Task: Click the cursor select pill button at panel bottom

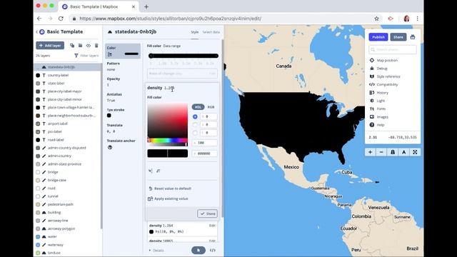Action: click(x=199, y=251)
